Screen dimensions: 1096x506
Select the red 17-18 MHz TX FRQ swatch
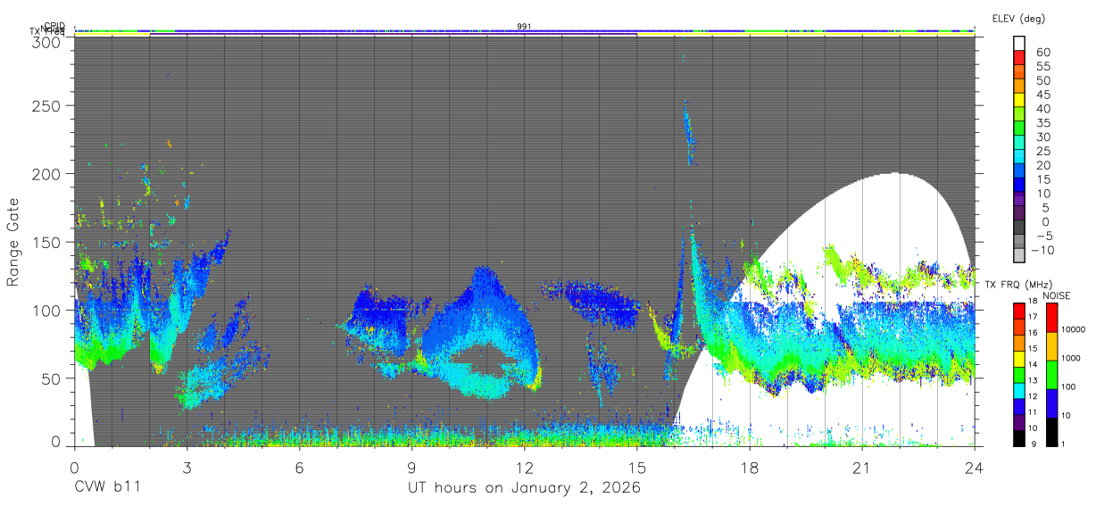(x=1019, y=311)
